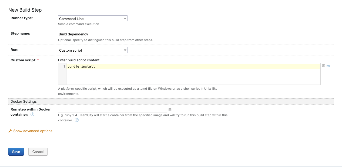Click the insert-parameter icon beside the script editor

323,66
